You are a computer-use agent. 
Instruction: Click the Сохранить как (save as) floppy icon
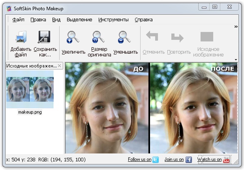[45, 37]
